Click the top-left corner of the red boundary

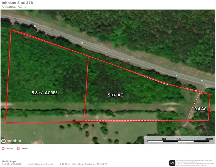point(11,30)
